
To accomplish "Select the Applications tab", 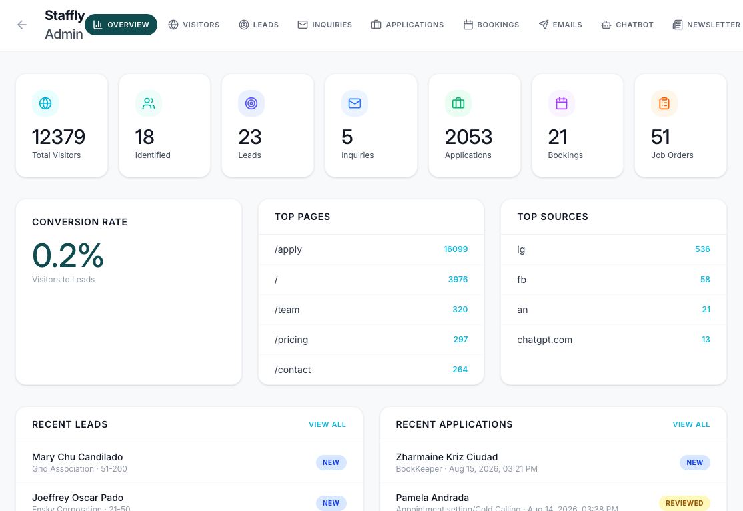I will click(408, 25).
